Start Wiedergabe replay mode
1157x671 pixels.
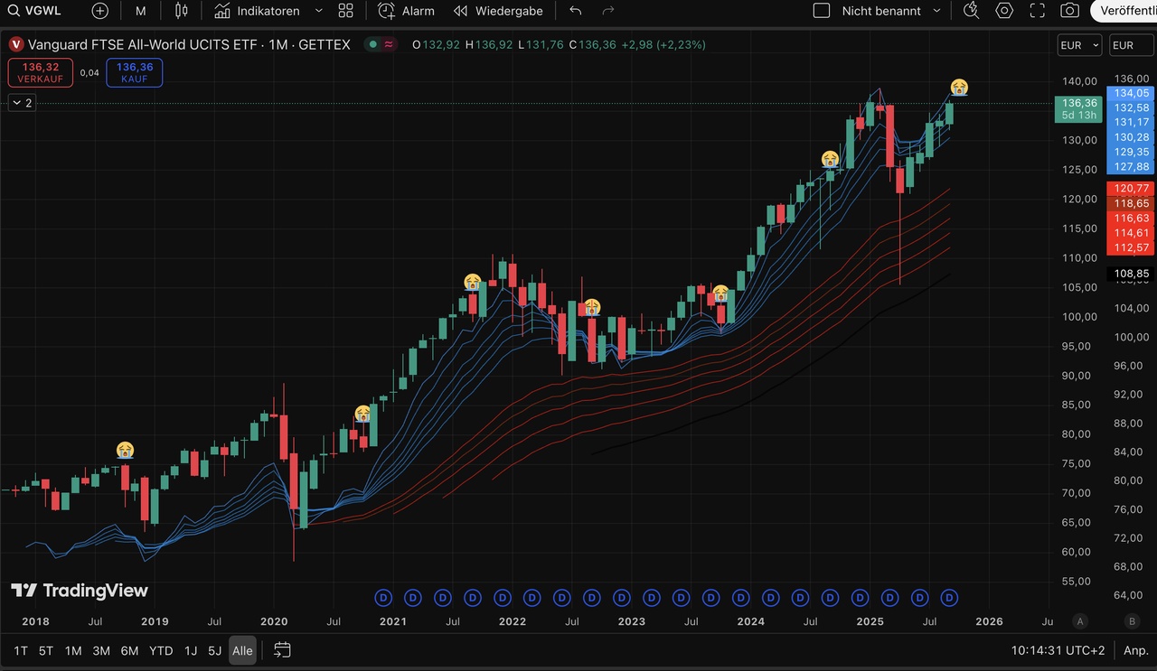[x=499, y=11]
